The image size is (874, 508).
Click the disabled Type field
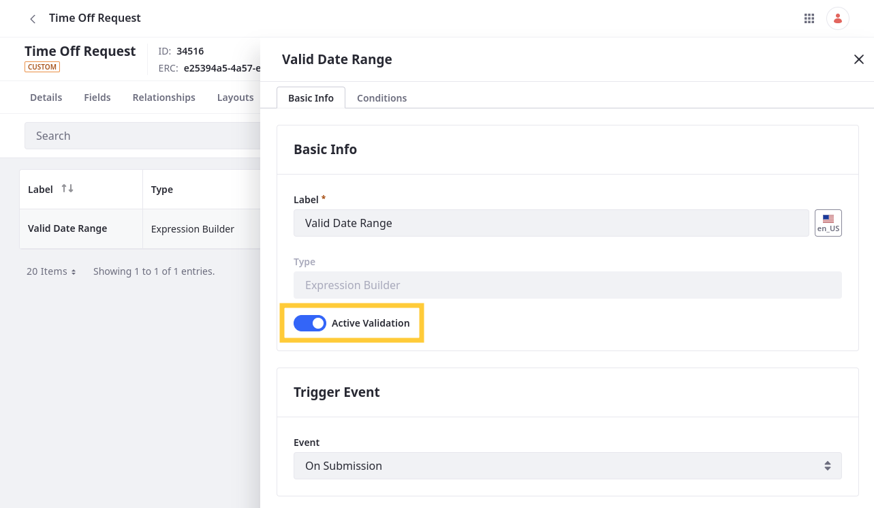pos(567,285)
